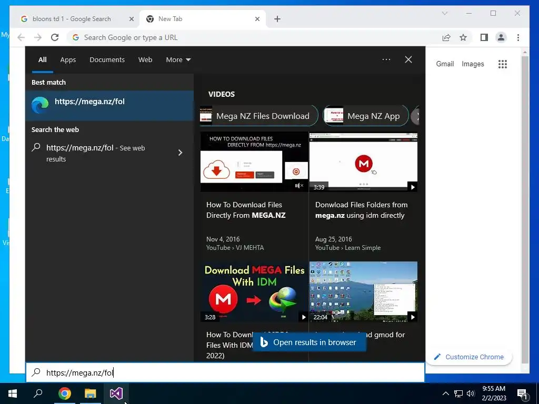Go forward in Chrome
The image size is (539, 404).
coord(38,37)
